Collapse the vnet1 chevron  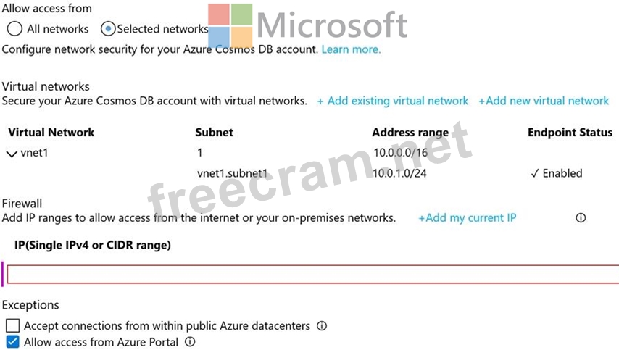point(12,154)
